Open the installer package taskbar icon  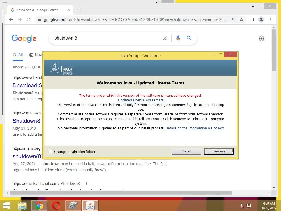[x=73, y=206]
